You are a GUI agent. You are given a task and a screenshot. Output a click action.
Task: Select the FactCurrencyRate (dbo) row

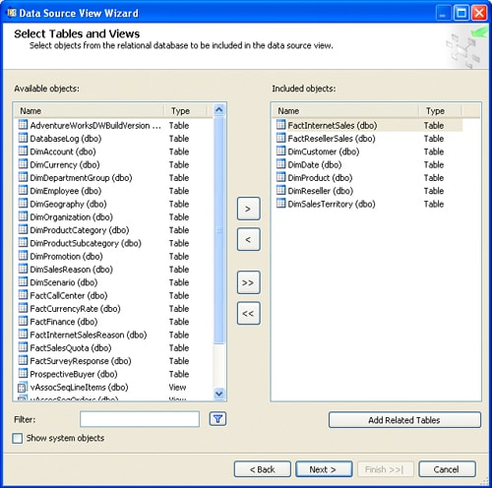tap(112, 309)
